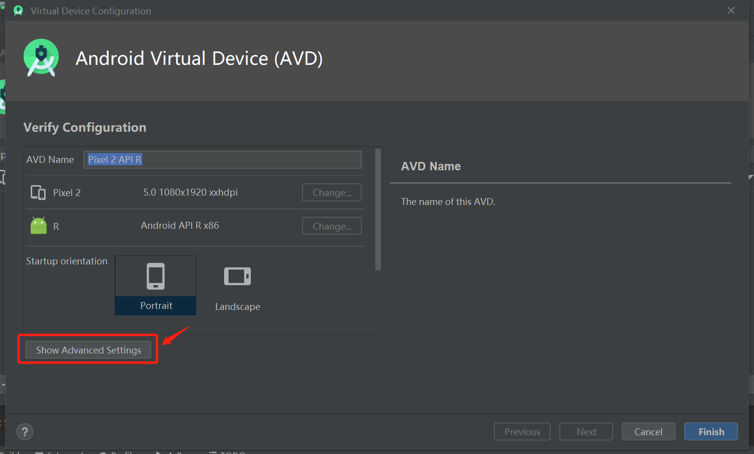Click the Landscape phone icon

tap(237, 276)
